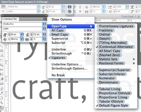141x112 pixels.
Task: Click the Superscript icon in control bar
Action: [75, 7]
